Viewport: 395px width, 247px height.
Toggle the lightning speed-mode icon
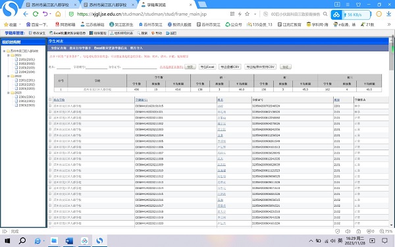pos(240,14)
